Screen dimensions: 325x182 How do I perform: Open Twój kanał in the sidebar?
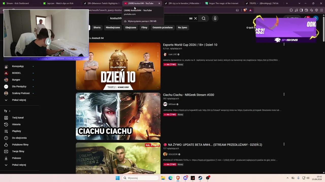click(x=19, y=118)
